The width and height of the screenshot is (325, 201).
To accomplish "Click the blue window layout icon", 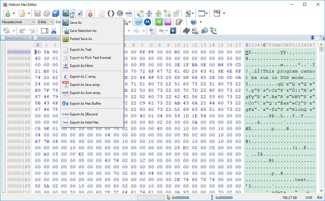I will [x=202, y=13].
